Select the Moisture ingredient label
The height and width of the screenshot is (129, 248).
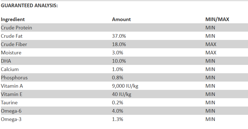(x=11, y=53)
